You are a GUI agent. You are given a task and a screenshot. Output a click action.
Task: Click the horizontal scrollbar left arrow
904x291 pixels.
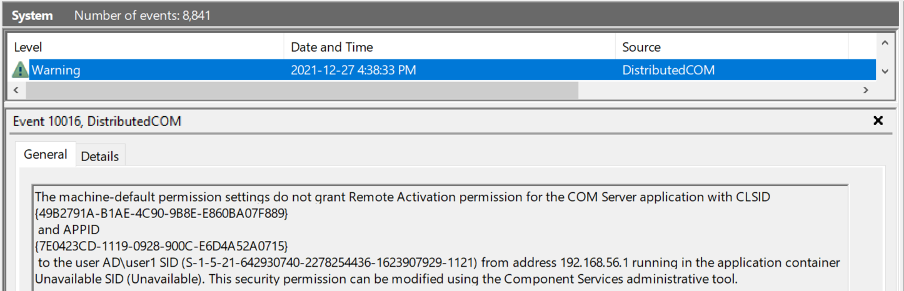16,90
